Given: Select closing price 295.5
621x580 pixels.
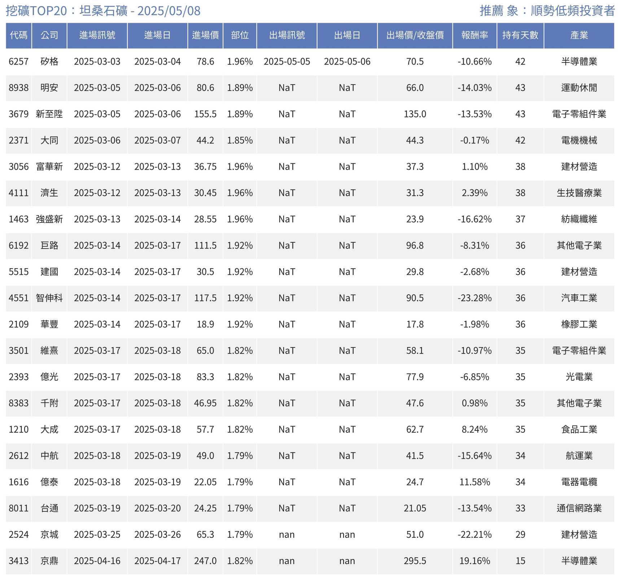Looking at the screenshot, I should 415,561.
